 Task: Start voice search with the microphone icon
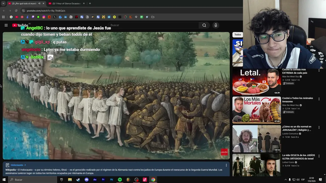(x=216, y=25)
